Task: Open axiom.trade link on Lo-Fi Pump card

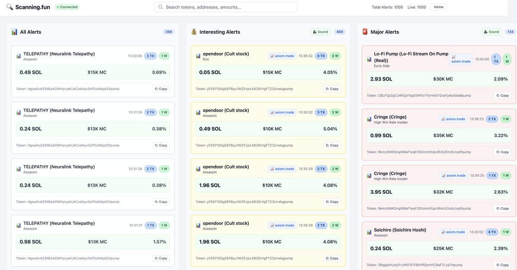Action: pyautogui.click(x=461, y=59)
